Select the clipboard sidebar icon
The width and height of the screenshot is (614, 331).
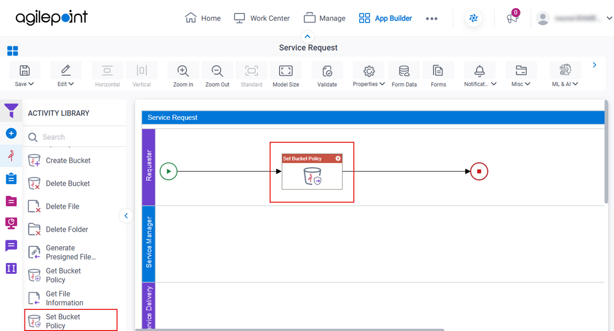coord(11,178)
